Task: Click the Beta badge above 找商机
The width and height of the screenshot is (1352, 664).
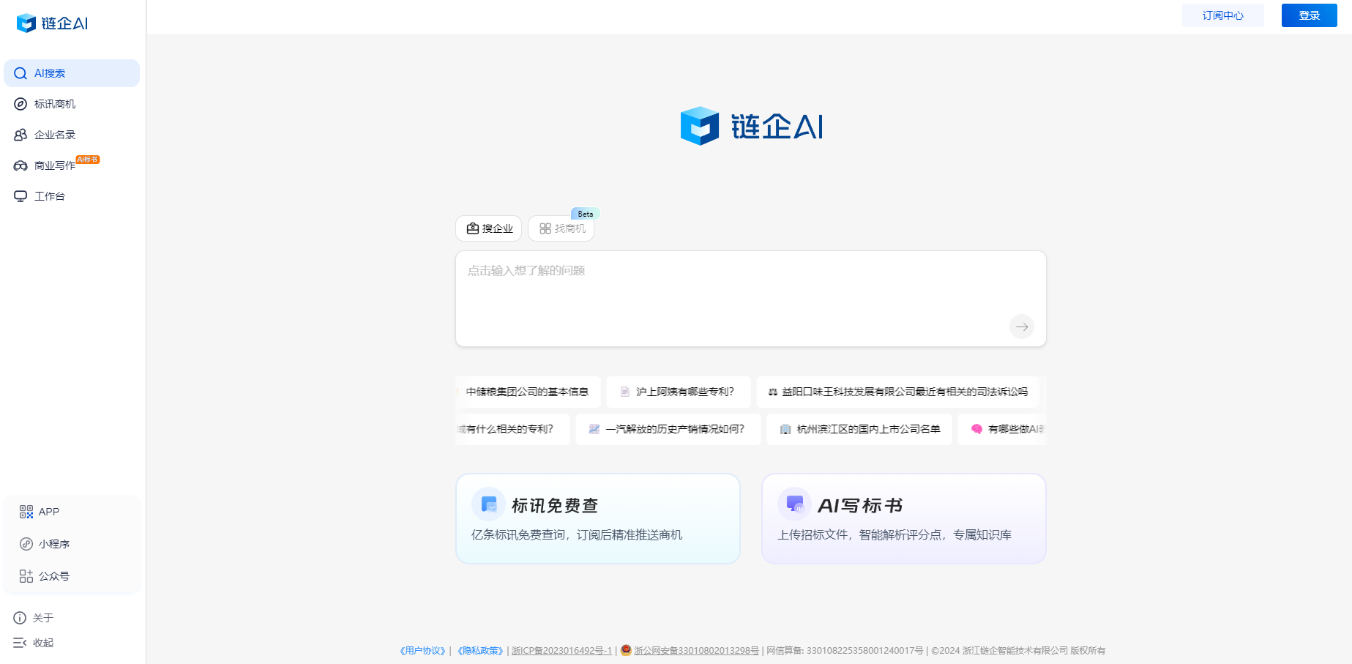Action: 586,214
